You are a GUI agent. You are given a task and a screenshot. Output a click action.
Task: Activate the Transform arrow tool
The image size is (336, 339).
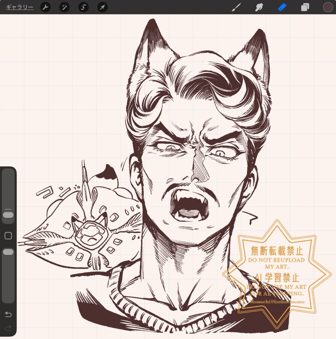[102, 7]
